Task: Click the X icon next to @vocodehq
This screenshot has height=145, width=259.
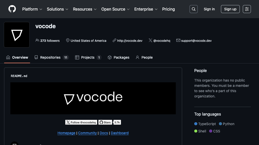Action: [x=150, y=40]
